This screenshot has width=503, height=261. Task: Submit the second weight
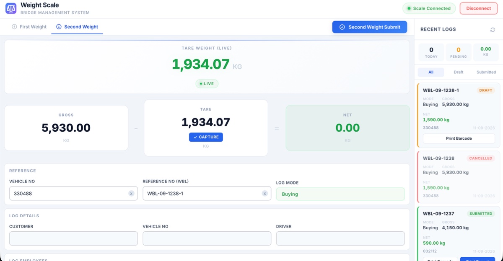[x=370, y=27]
